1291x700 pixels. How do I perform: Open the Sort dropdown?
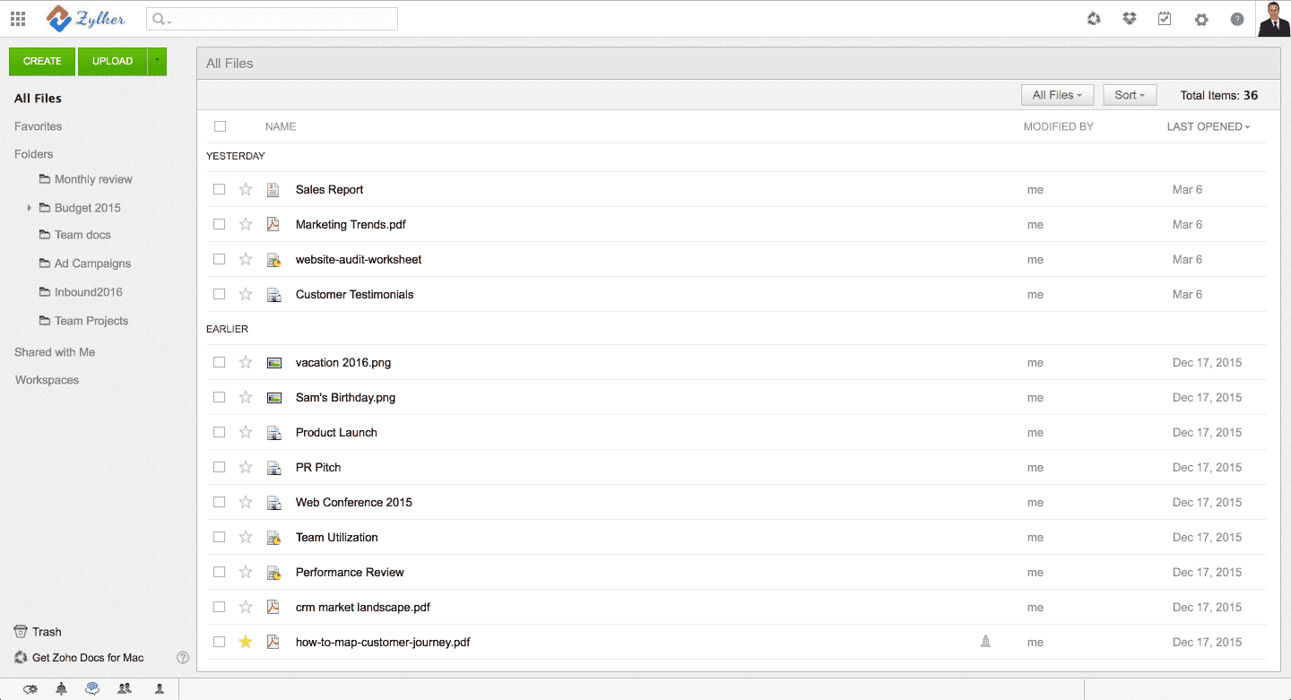coord(1130,95)
